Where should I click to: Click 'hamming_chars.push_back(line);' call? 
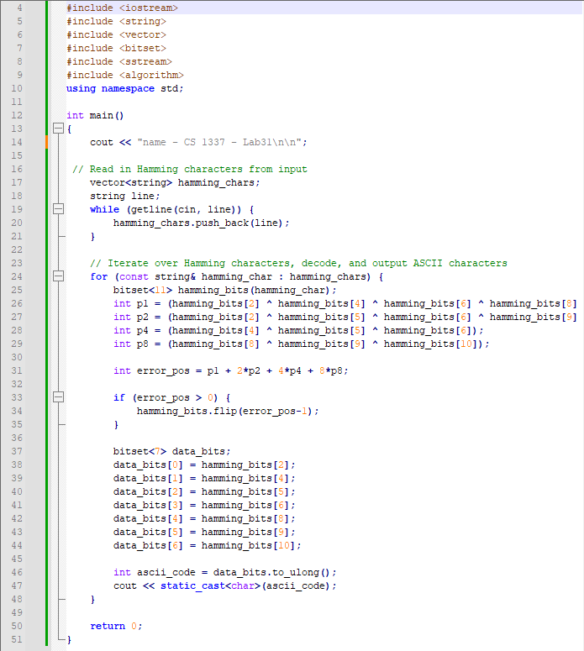click(x=202, y=223)
